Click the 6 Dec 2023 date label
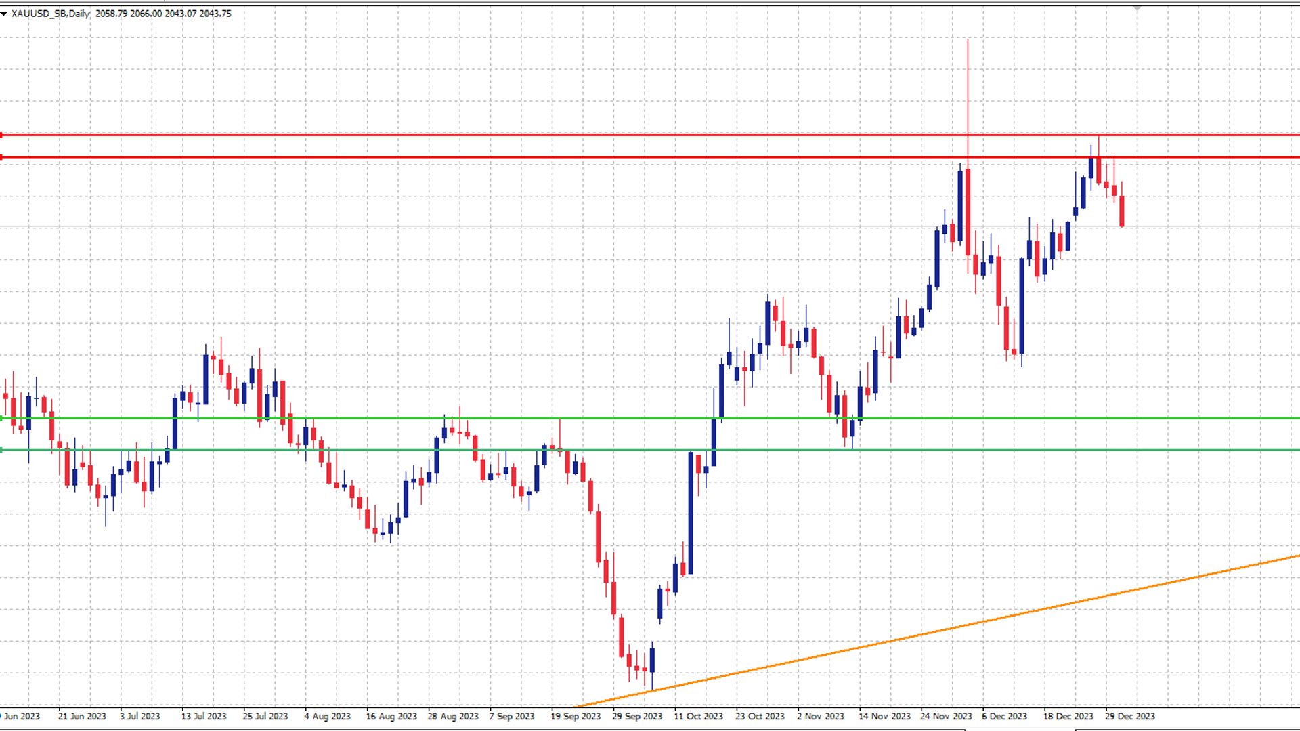 click(x=1004, y=716)
